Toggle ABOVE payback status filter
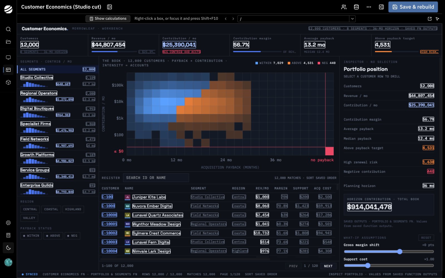The height and width of the screenshot is (278, 445). (53, 236)
